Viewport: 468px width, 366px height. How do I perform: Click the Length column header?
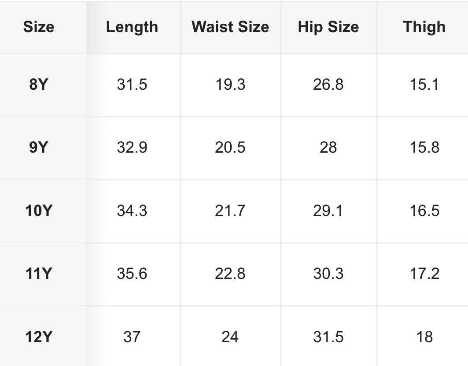pos(132,27)
